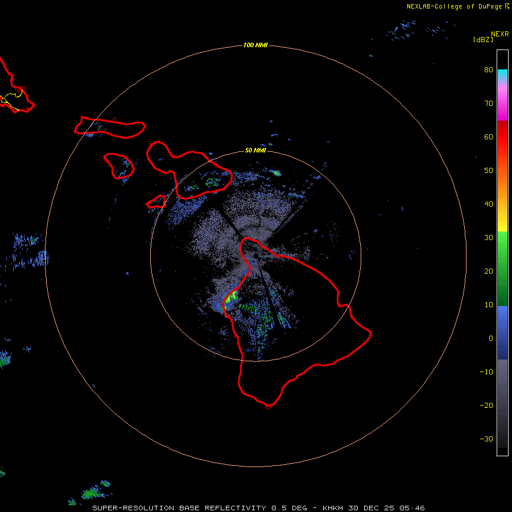
Task: Click the 'NEXR' label above the color bar
Action: (500, 34)
